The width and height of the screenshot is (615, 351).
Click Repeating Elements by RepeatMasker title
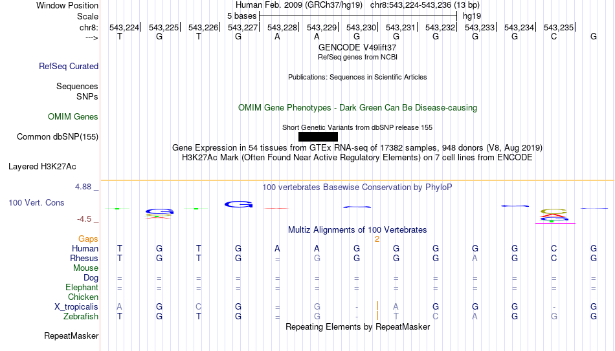[x=358, y=326]
